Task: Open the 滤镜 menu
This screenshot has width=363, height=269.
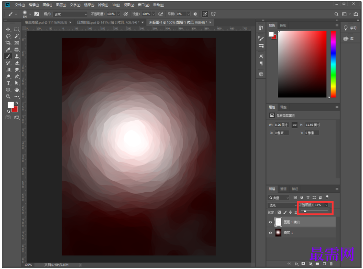Action: (101, 5)
